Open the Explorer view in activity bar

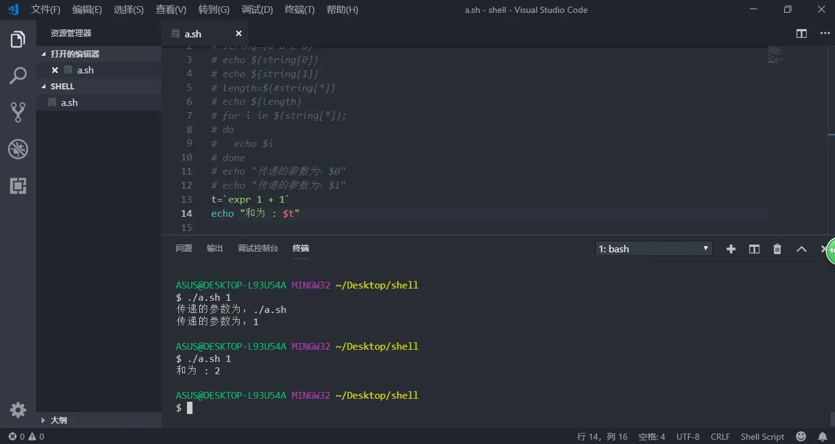(18, 40)
